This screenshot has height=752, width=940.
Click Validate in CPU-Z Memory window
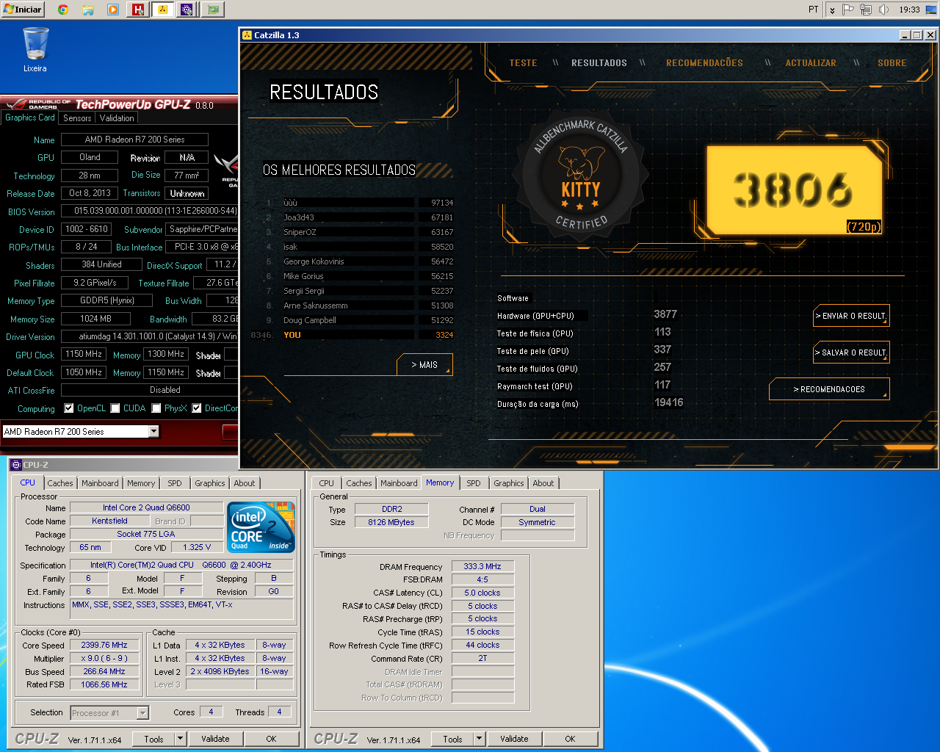pos(515,739)
